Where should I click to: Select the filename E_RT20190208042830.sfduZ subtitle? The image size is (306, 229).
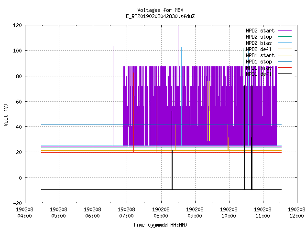[x=160, y=16]
